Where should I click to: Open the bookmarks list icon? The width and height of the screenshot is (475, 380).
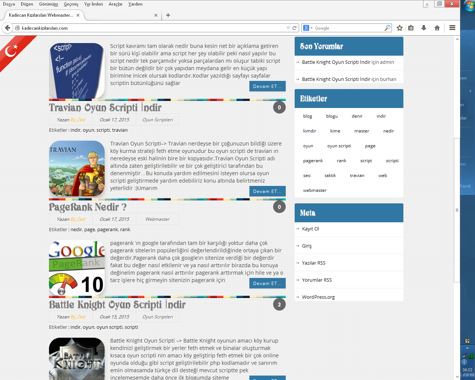pos(411,28)
